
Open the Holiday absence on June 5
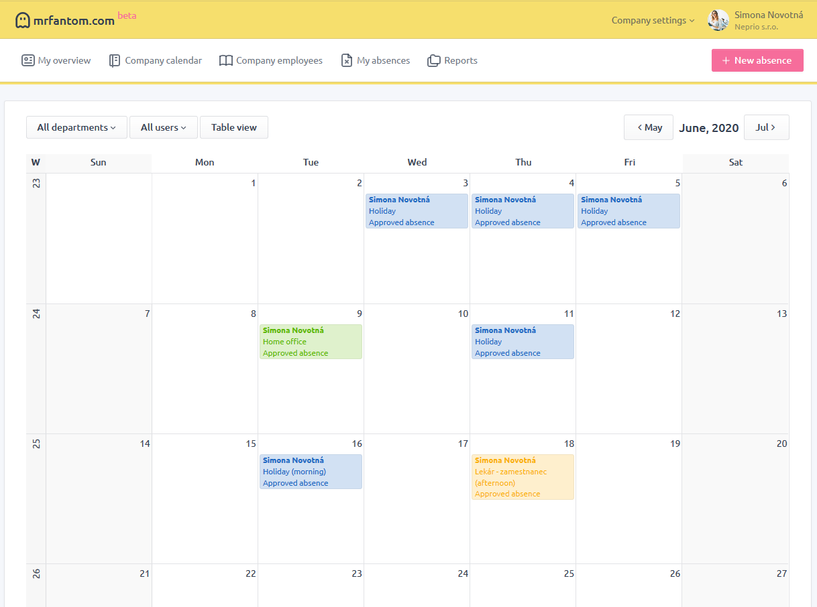(x=629, y=211)
